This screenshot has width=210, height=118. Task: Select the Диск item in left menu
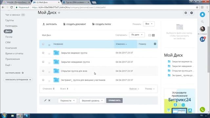tap(8, 31)
